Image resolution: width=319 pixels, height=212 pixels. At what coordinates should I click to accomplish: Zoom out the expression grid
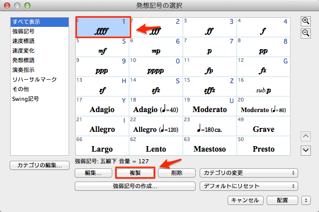pos(306,33)
